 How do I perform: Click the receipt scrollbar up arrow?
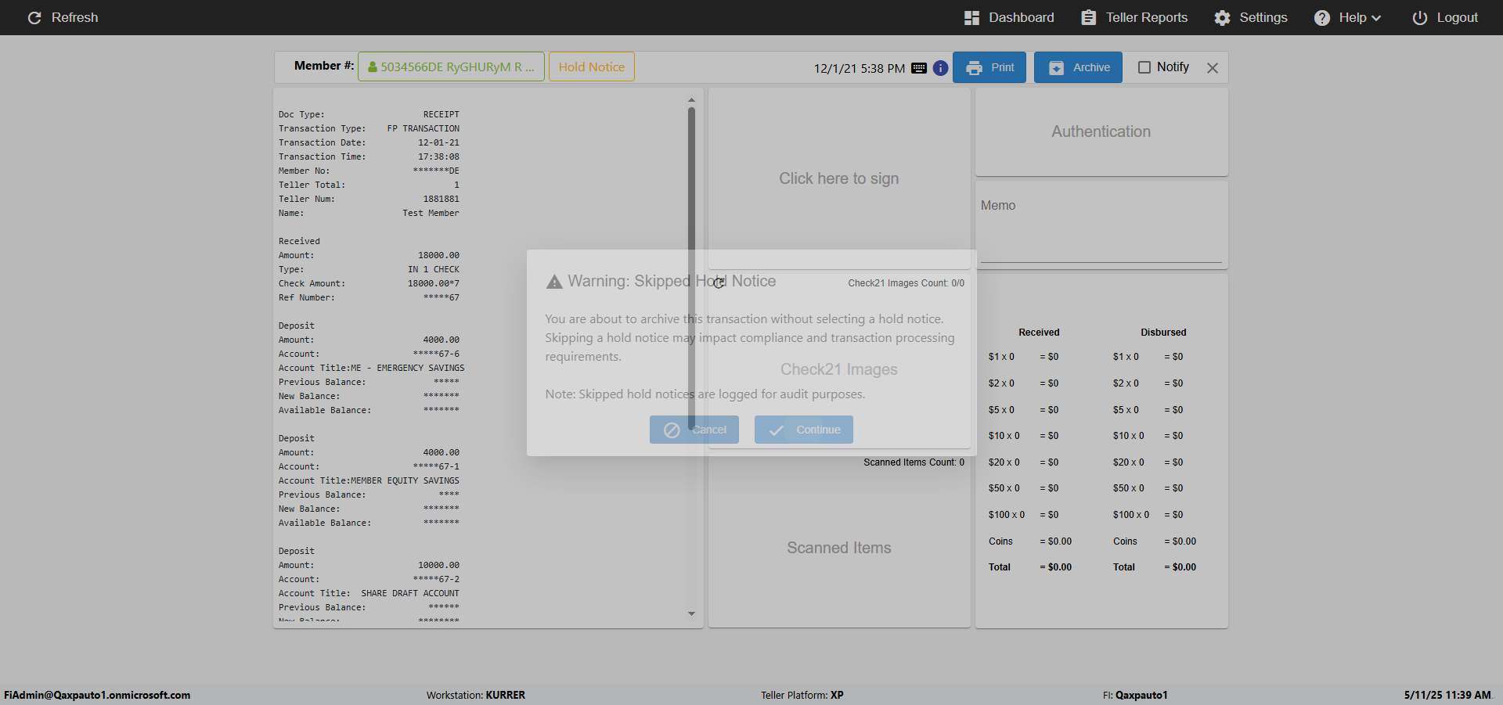[x=691, y=100]
